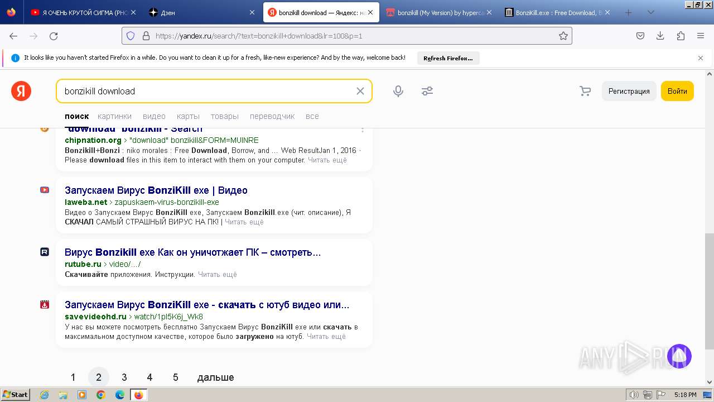This screenshot has width=714, height=402.
Task: Expand Читать ещё on the savevideohd result
Action: pyautogui.click(x=326, y=336)
